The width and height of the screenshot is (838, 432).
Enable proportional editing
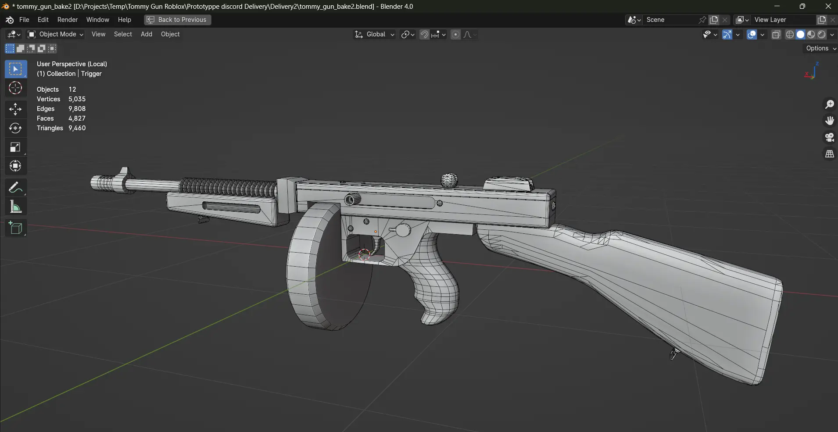[455, 35]
